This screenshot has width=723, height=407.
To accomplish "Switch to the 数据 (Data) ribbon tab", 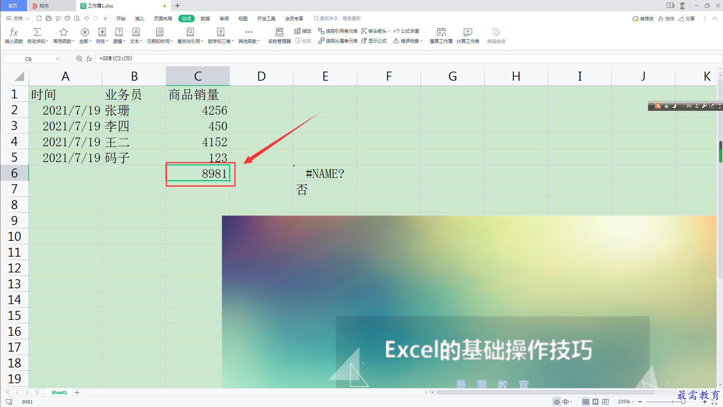I will [x=205, y=18].
